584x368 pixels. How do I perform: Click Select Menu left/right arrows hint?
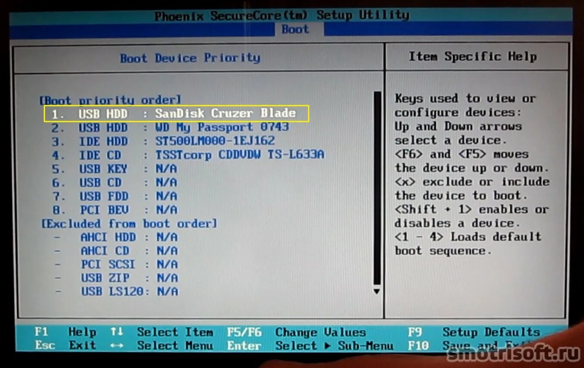coord(162,346)
